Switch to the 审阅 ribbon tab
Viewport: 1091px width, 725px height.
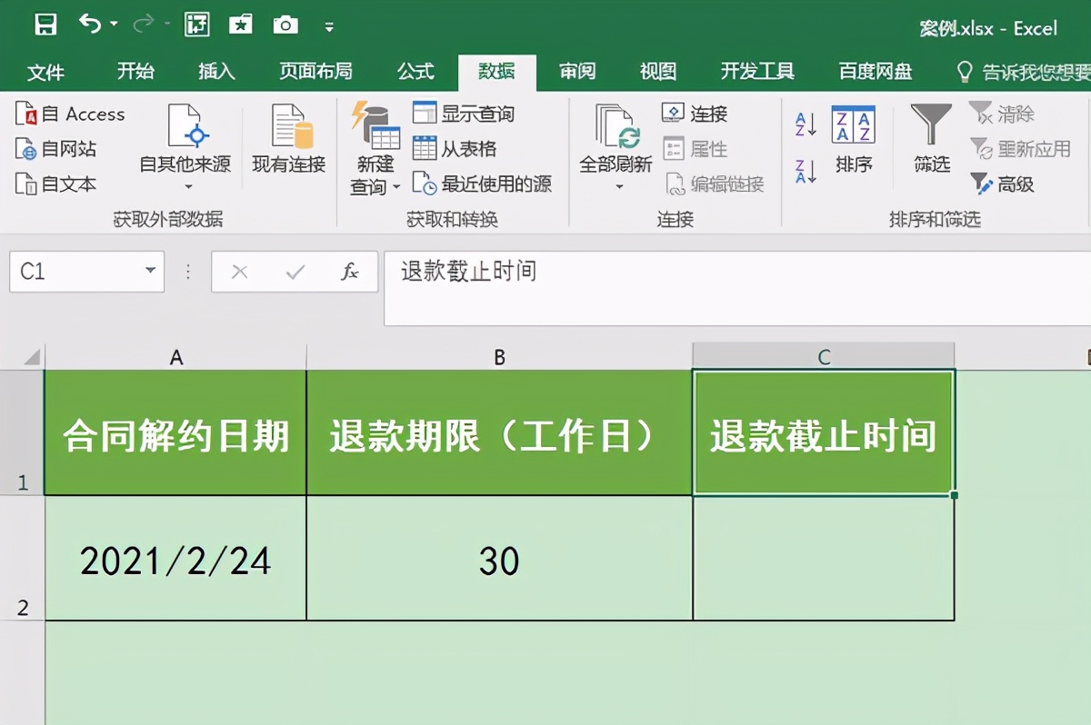tap(577, 71)
